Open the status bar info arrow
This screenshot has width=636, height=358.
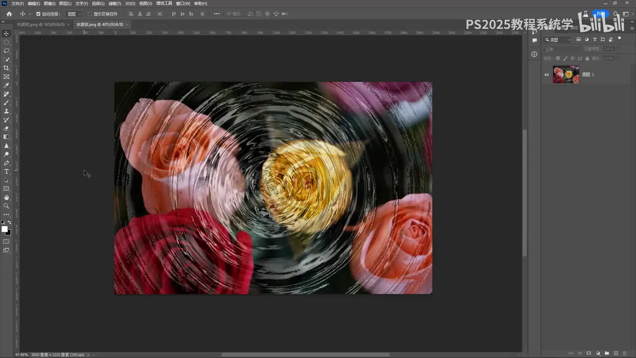[88, 355]
